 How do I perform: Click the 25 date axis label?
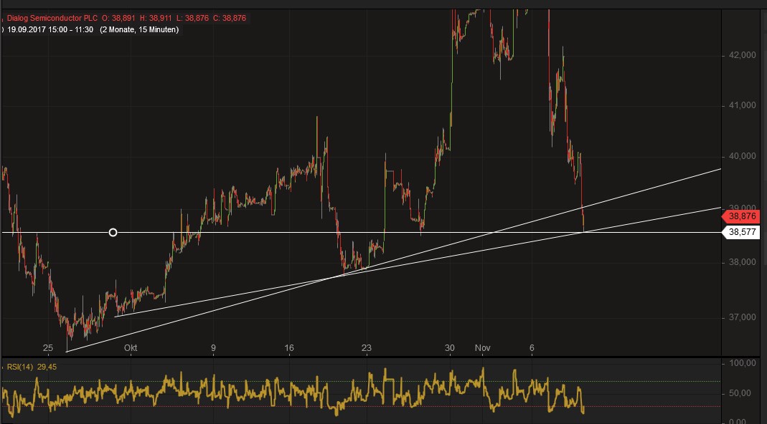tap(47, 348)
